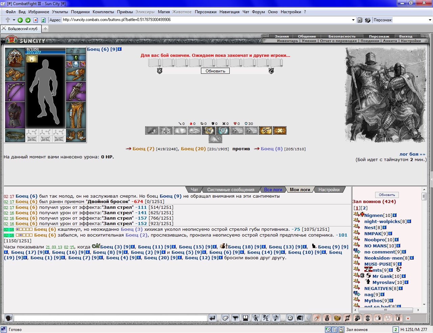433x333 pixels.
Task: Click the green refresh icon in the status bar
Action: [x=395, y=329]
